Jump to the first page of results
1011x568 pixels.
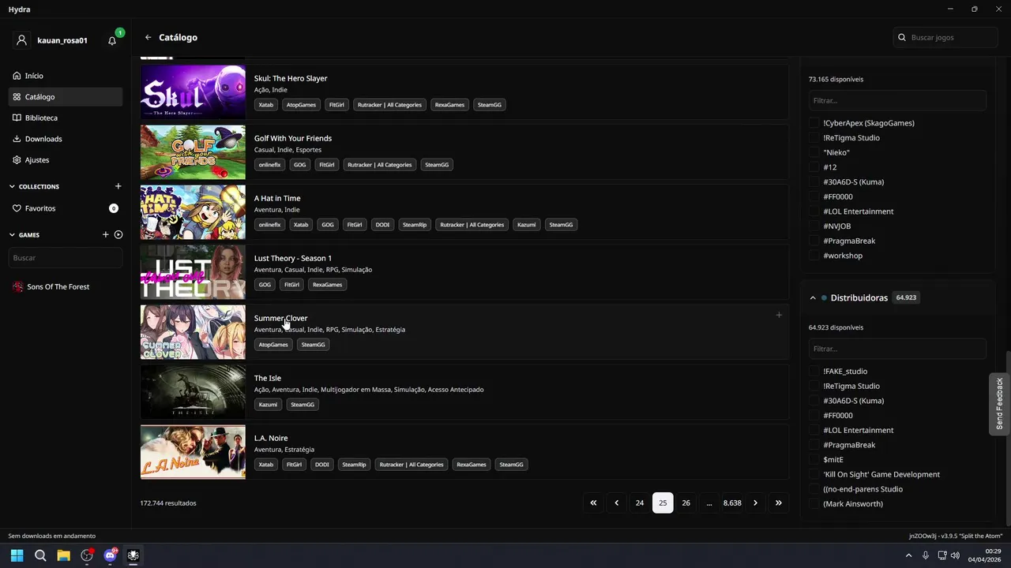(593, 503)
